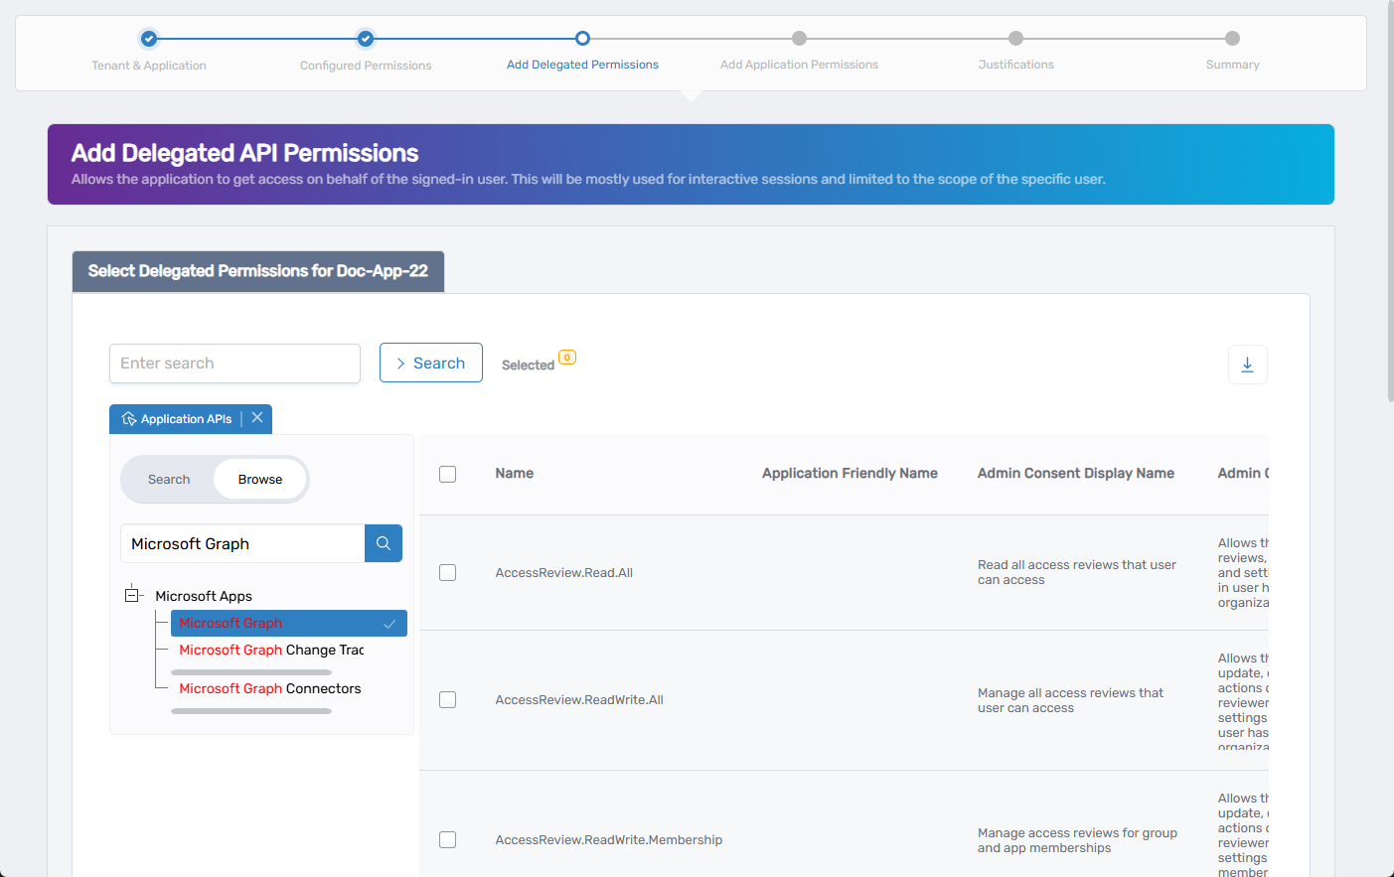The image size is (1394, 877).
Task: Check the AccessReview.ReadWrite.All permission checkbox
Action: coord(447,699)
